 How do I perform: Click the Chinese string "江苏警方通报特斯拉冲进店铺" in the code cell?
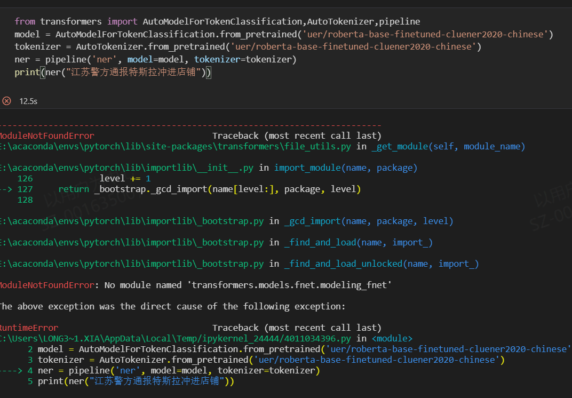133,72
